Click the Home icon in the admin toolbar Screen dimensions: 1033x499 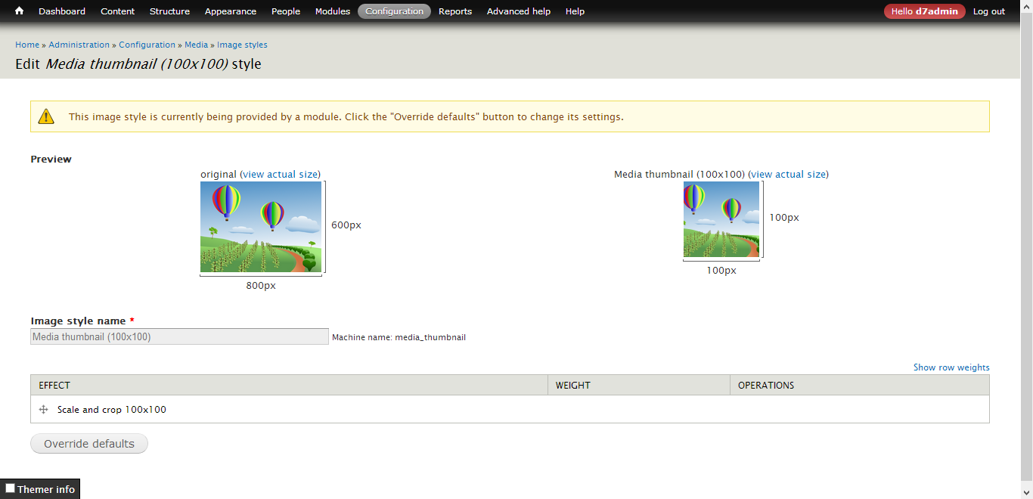click(x=19, y=11)
